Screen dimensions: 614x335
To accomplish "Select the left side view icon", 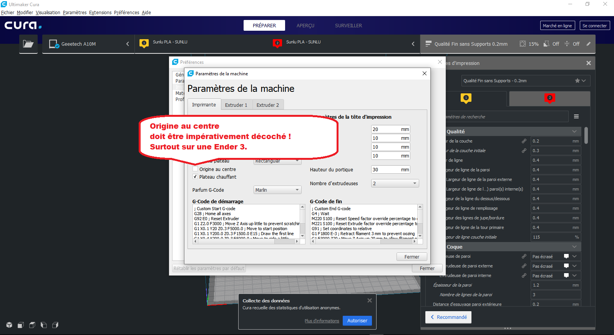I will [x=44, y=325].
